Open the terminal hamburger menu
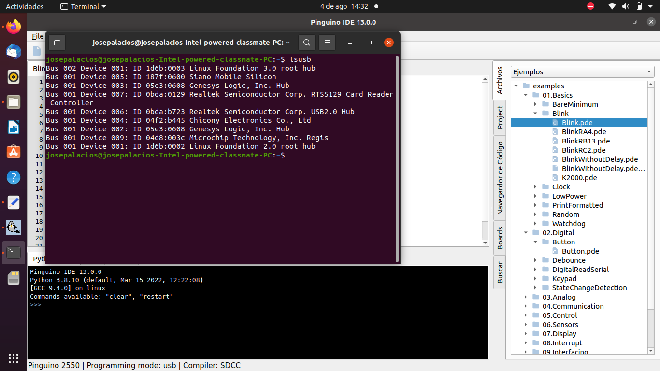Screen dimensions: 660x371 (327, 43)
